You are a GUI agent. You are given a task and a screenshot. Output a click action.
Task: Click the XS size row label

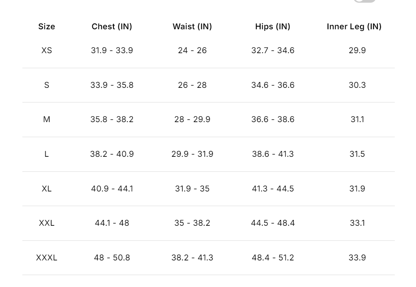[x=47, y=50]
